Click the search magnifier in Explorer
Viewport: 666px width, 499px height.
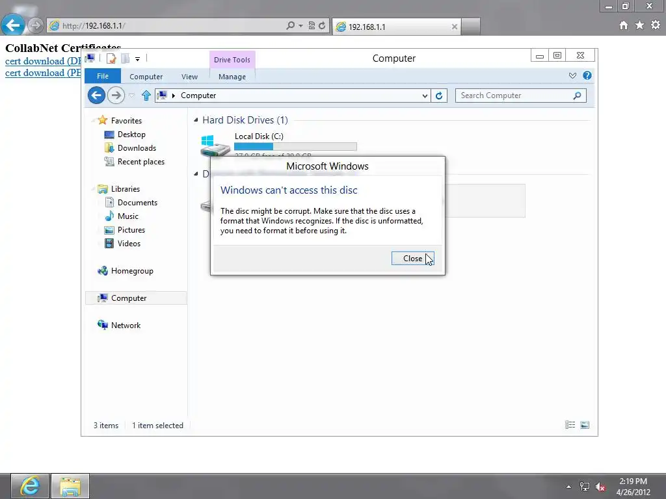tap(577, 96)
